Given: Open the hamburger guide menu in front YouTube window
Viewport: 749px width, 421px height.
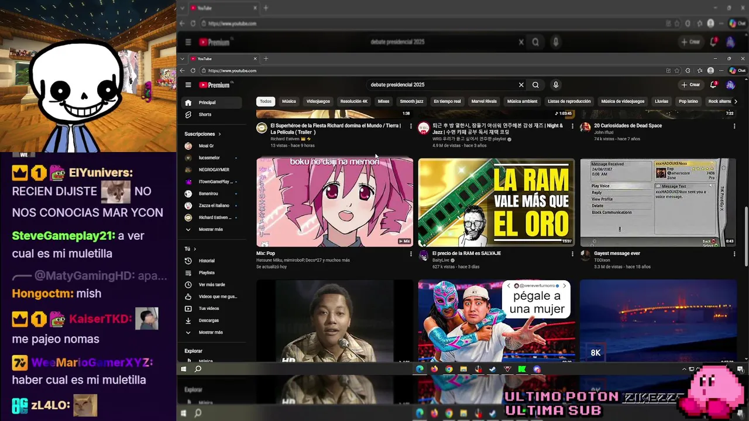Looking at the screenshot, I should (188, 85).
